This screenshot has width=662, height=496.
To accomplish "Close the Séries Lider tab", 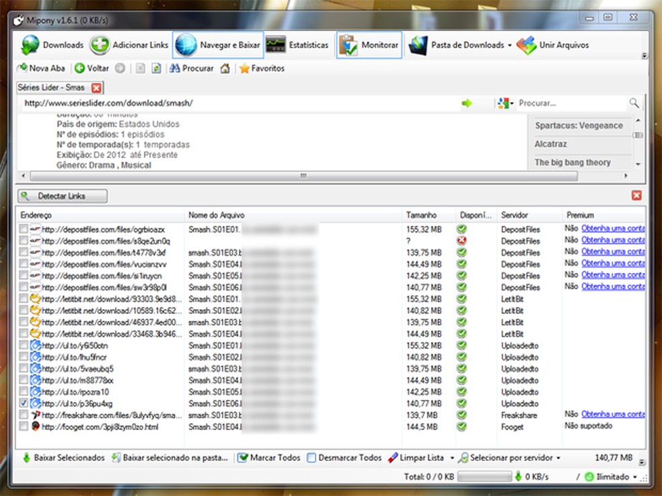I will (x=96, y=88).
